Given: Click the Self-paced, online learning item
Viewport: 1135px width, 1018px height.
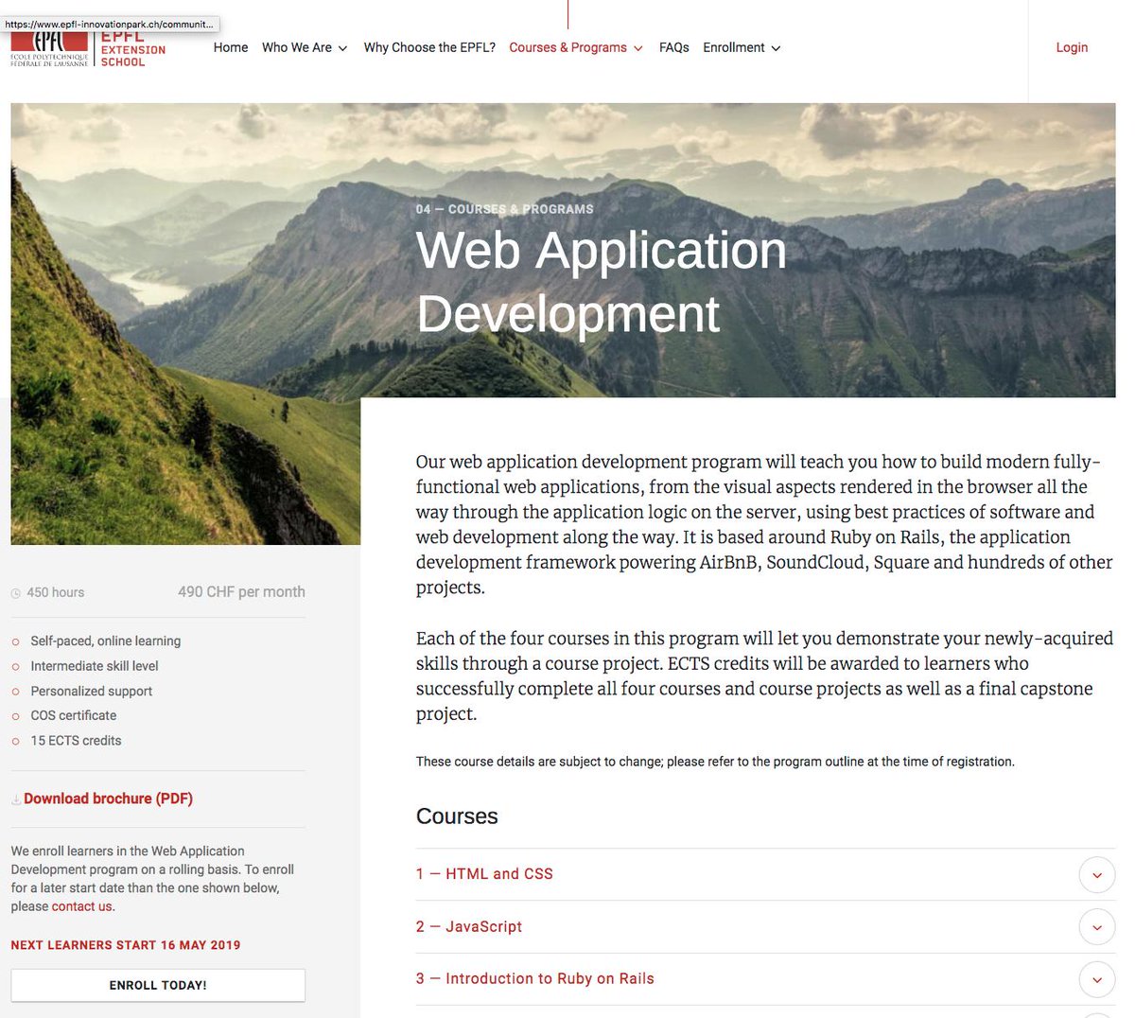Looking at the screenshot, I should click(x=105, y=641).
